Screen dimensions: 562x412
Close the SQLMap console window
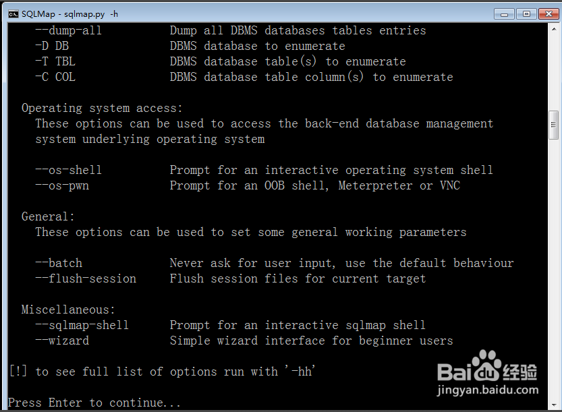point(549,14)
